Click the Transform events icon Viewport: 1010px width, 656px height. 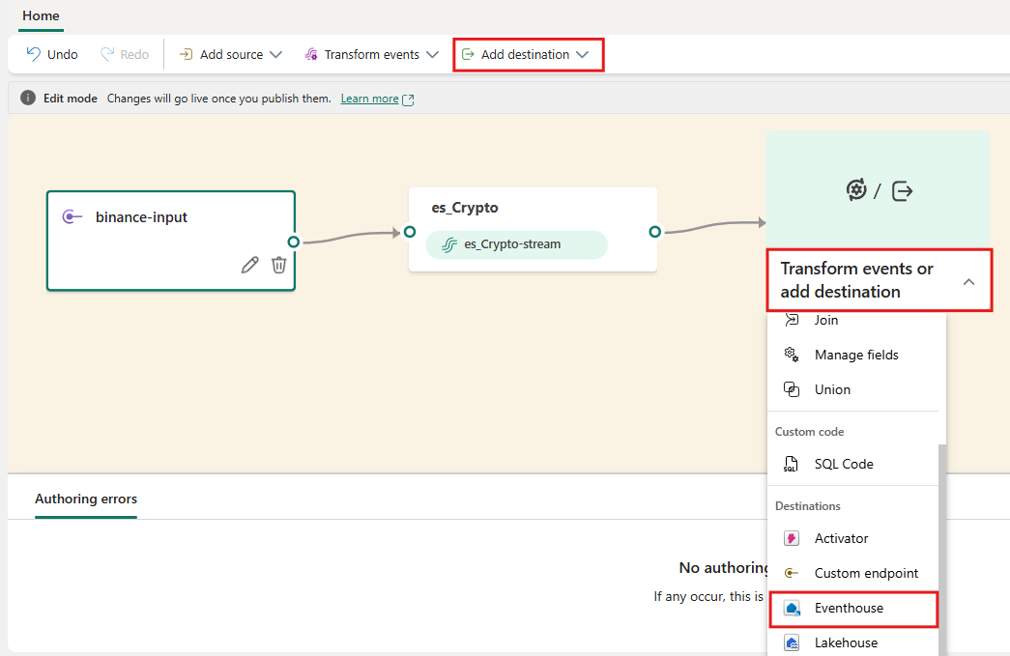point(311,55)
